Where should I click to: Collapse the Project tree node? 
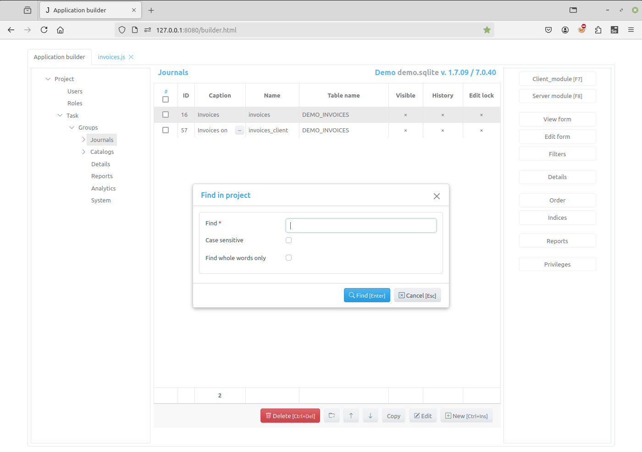coord(48,79)
